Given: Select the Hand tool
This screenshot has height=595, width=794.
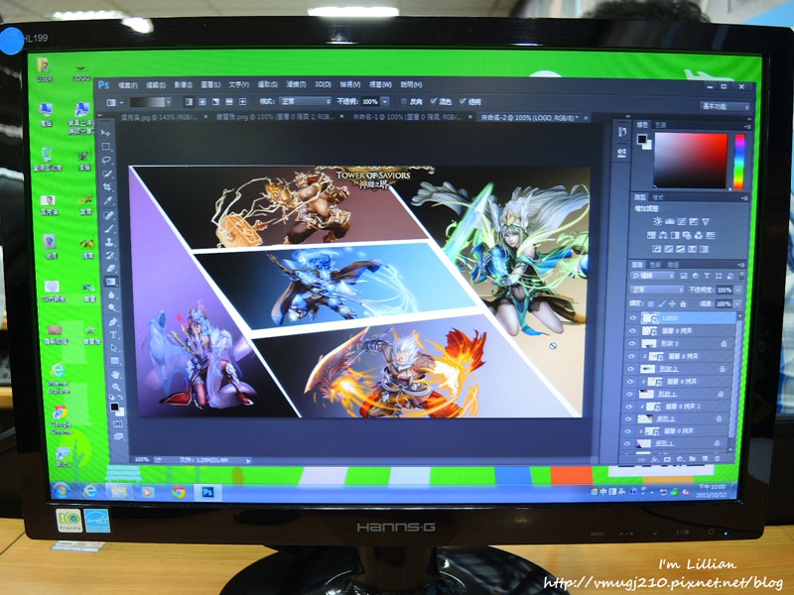Looking at the screenshot, I should [115, 375].
